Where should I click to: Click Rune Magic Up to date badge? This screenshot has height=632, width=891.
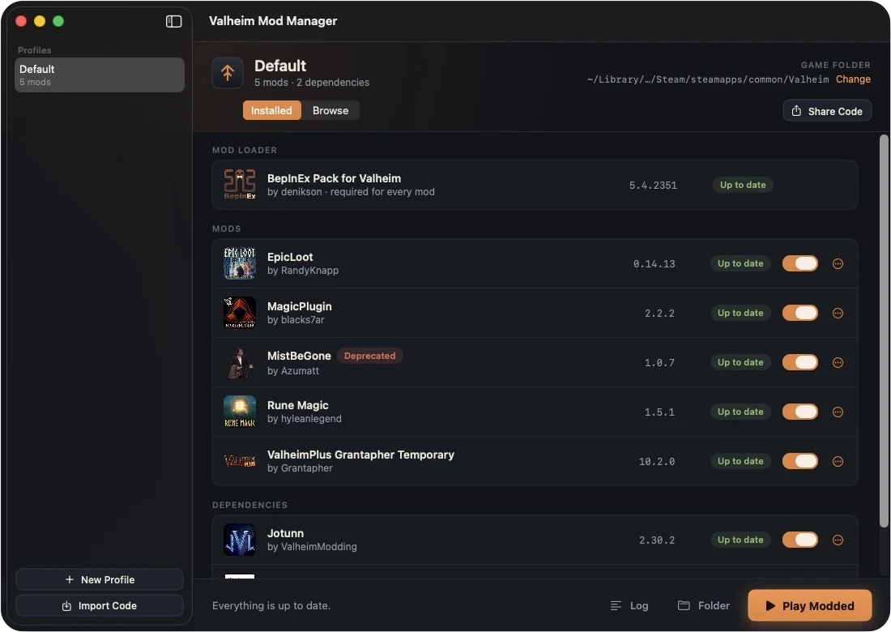[x=740, y=412]
